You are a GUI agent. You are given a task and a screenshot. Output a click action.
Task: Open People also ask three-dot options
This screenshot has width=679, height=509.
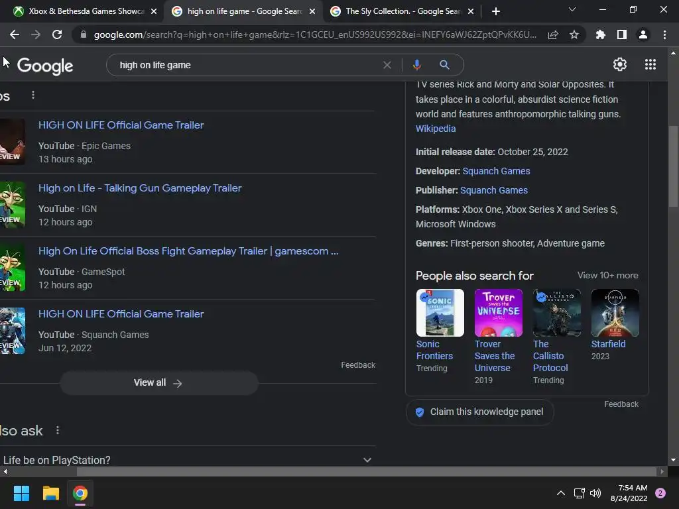point(58,430)
